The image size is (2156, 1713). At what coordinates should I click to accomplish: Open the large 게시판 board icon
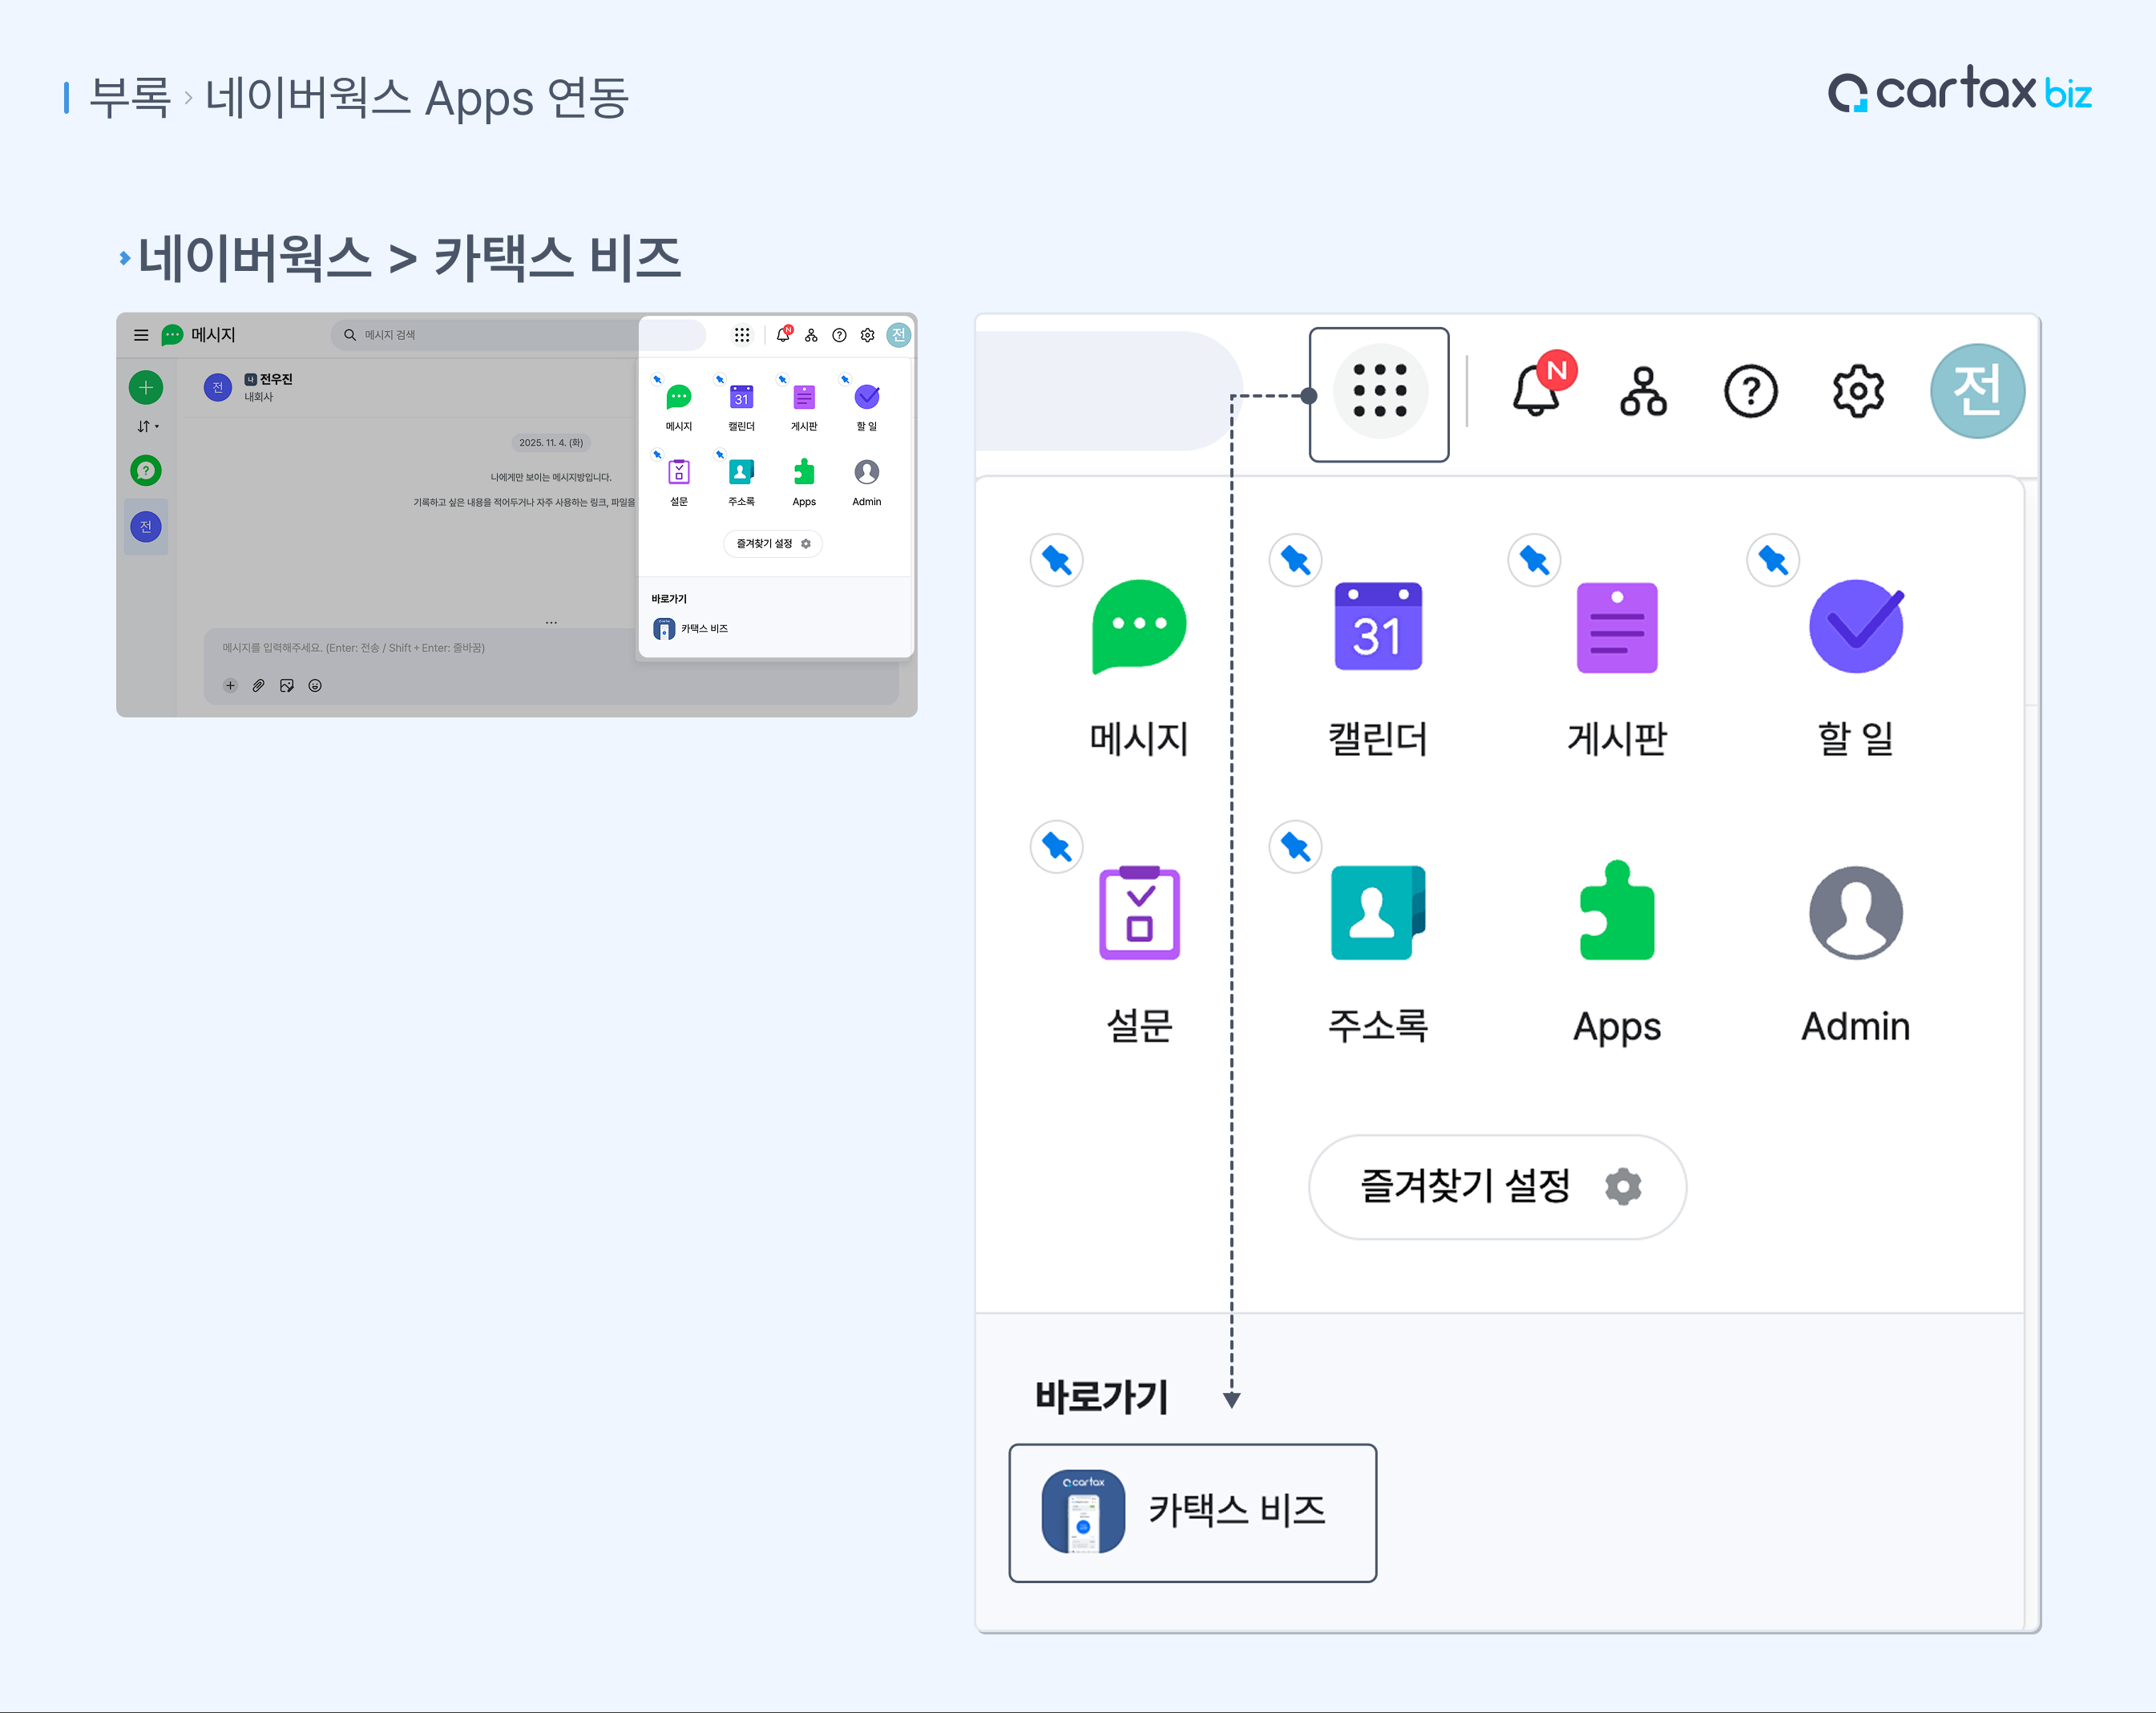coord(1616,627)
